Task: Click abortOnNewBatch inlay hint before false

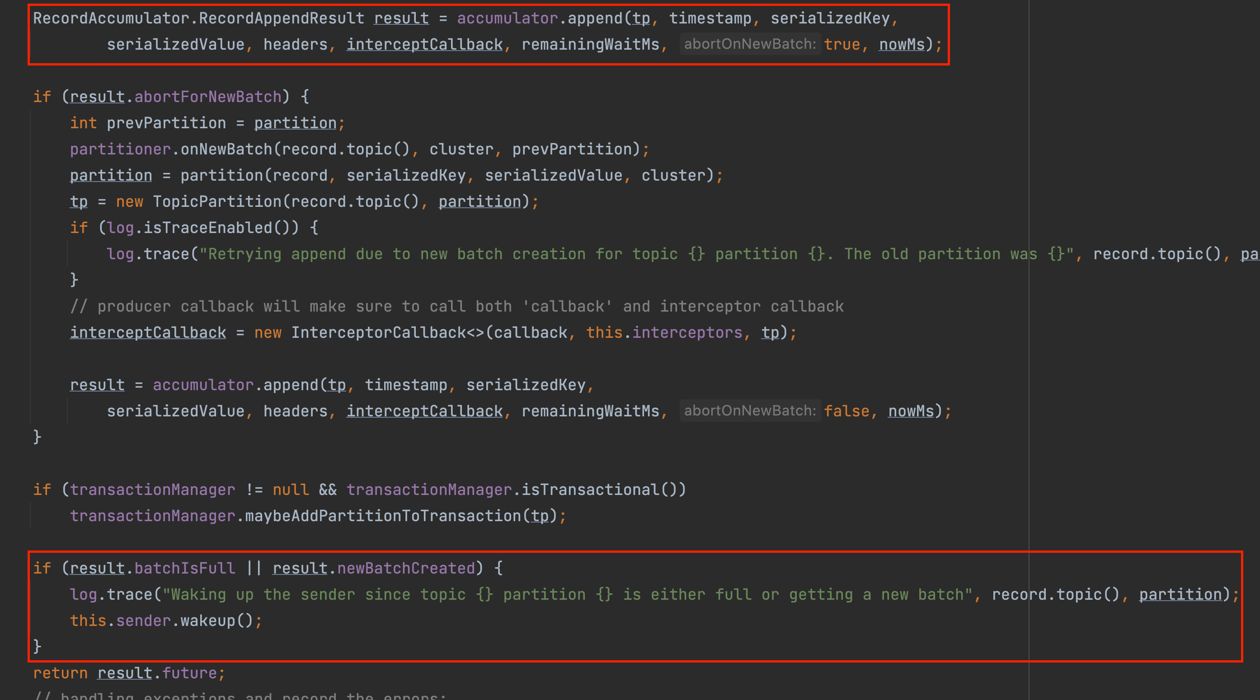Action: pyautogui.click(x=749, y=411)
